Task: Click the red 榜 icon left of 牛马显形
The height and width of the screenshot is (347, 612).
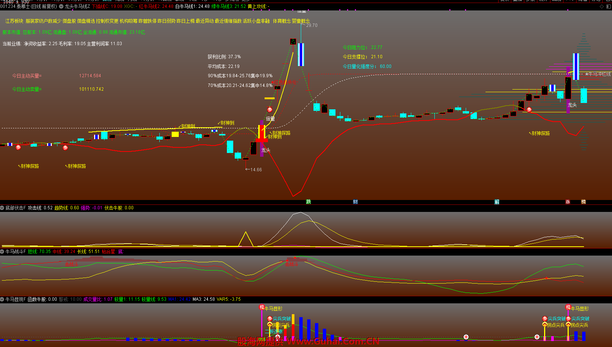Action: (262, 307)
